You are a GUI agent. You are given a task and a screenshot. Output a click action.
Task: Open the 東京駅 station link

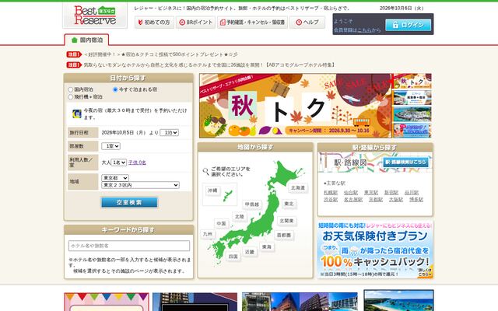coord(371,193)
